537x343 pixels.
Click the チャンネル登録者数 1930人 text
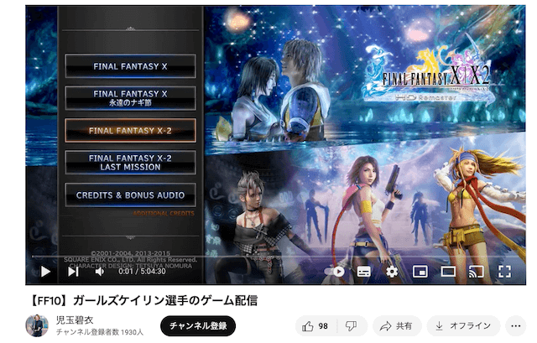[x=100, y=332]
